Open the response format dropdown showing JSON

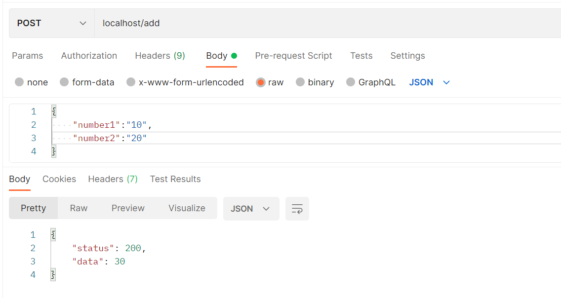click(x=251, y=208)
